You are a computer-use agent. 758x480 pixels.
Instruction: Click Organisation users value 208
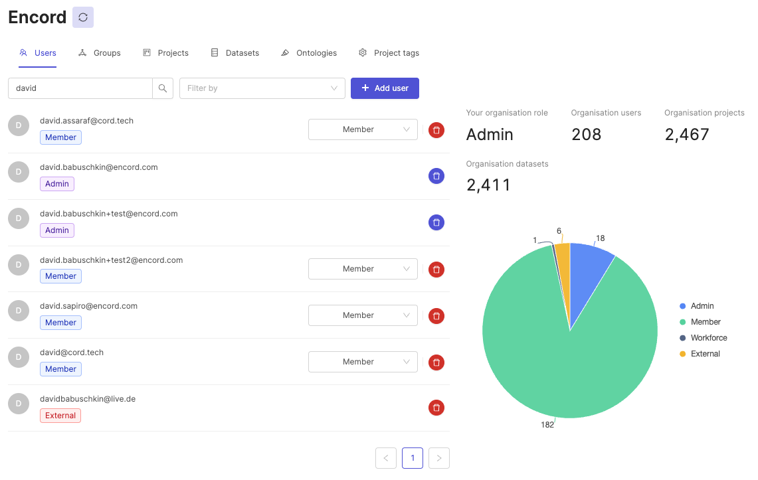[x=587, y=134]
